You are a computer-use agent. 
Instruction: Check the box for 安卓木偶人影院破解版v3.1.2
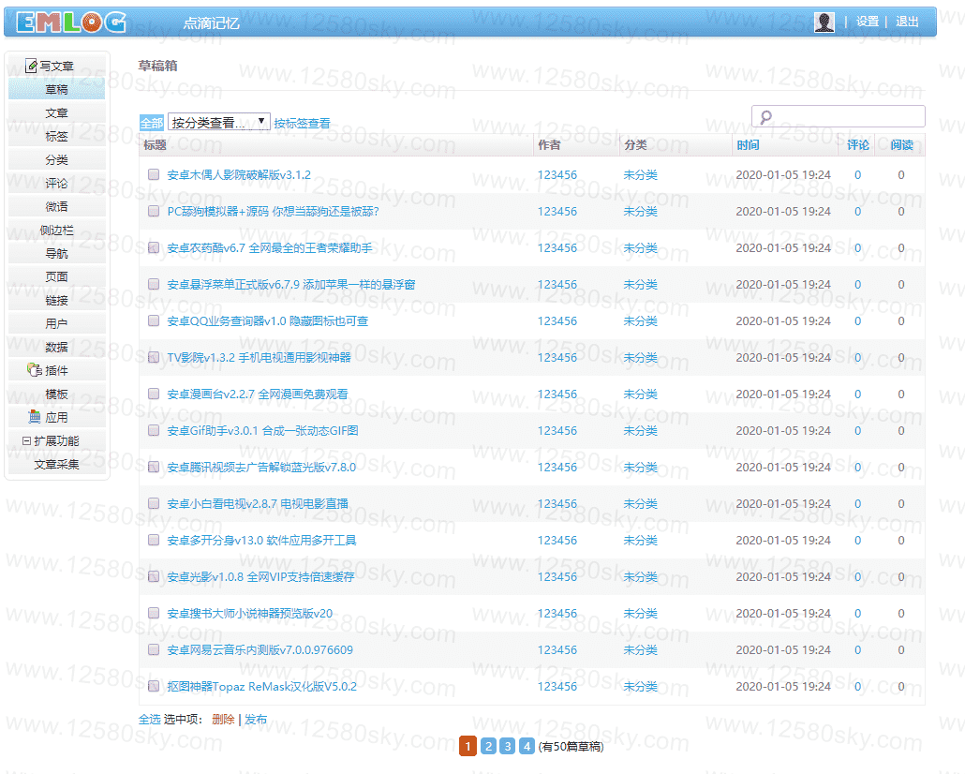point(154,174)
